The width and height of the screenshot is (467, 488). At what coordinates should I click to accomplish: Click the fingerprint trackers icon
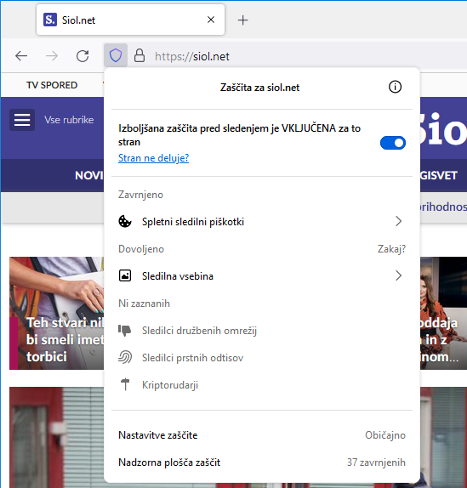(125, 357)
